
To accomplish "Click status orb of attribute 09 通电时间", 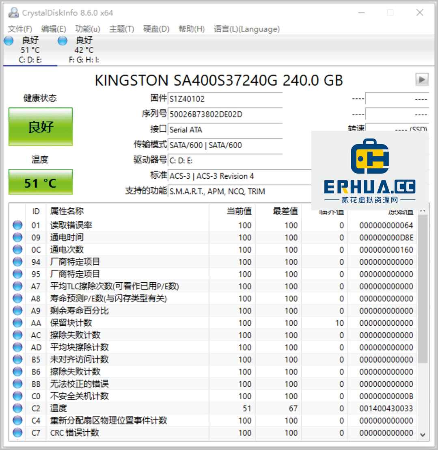I will pyautogui.click(x=17, y=237).
